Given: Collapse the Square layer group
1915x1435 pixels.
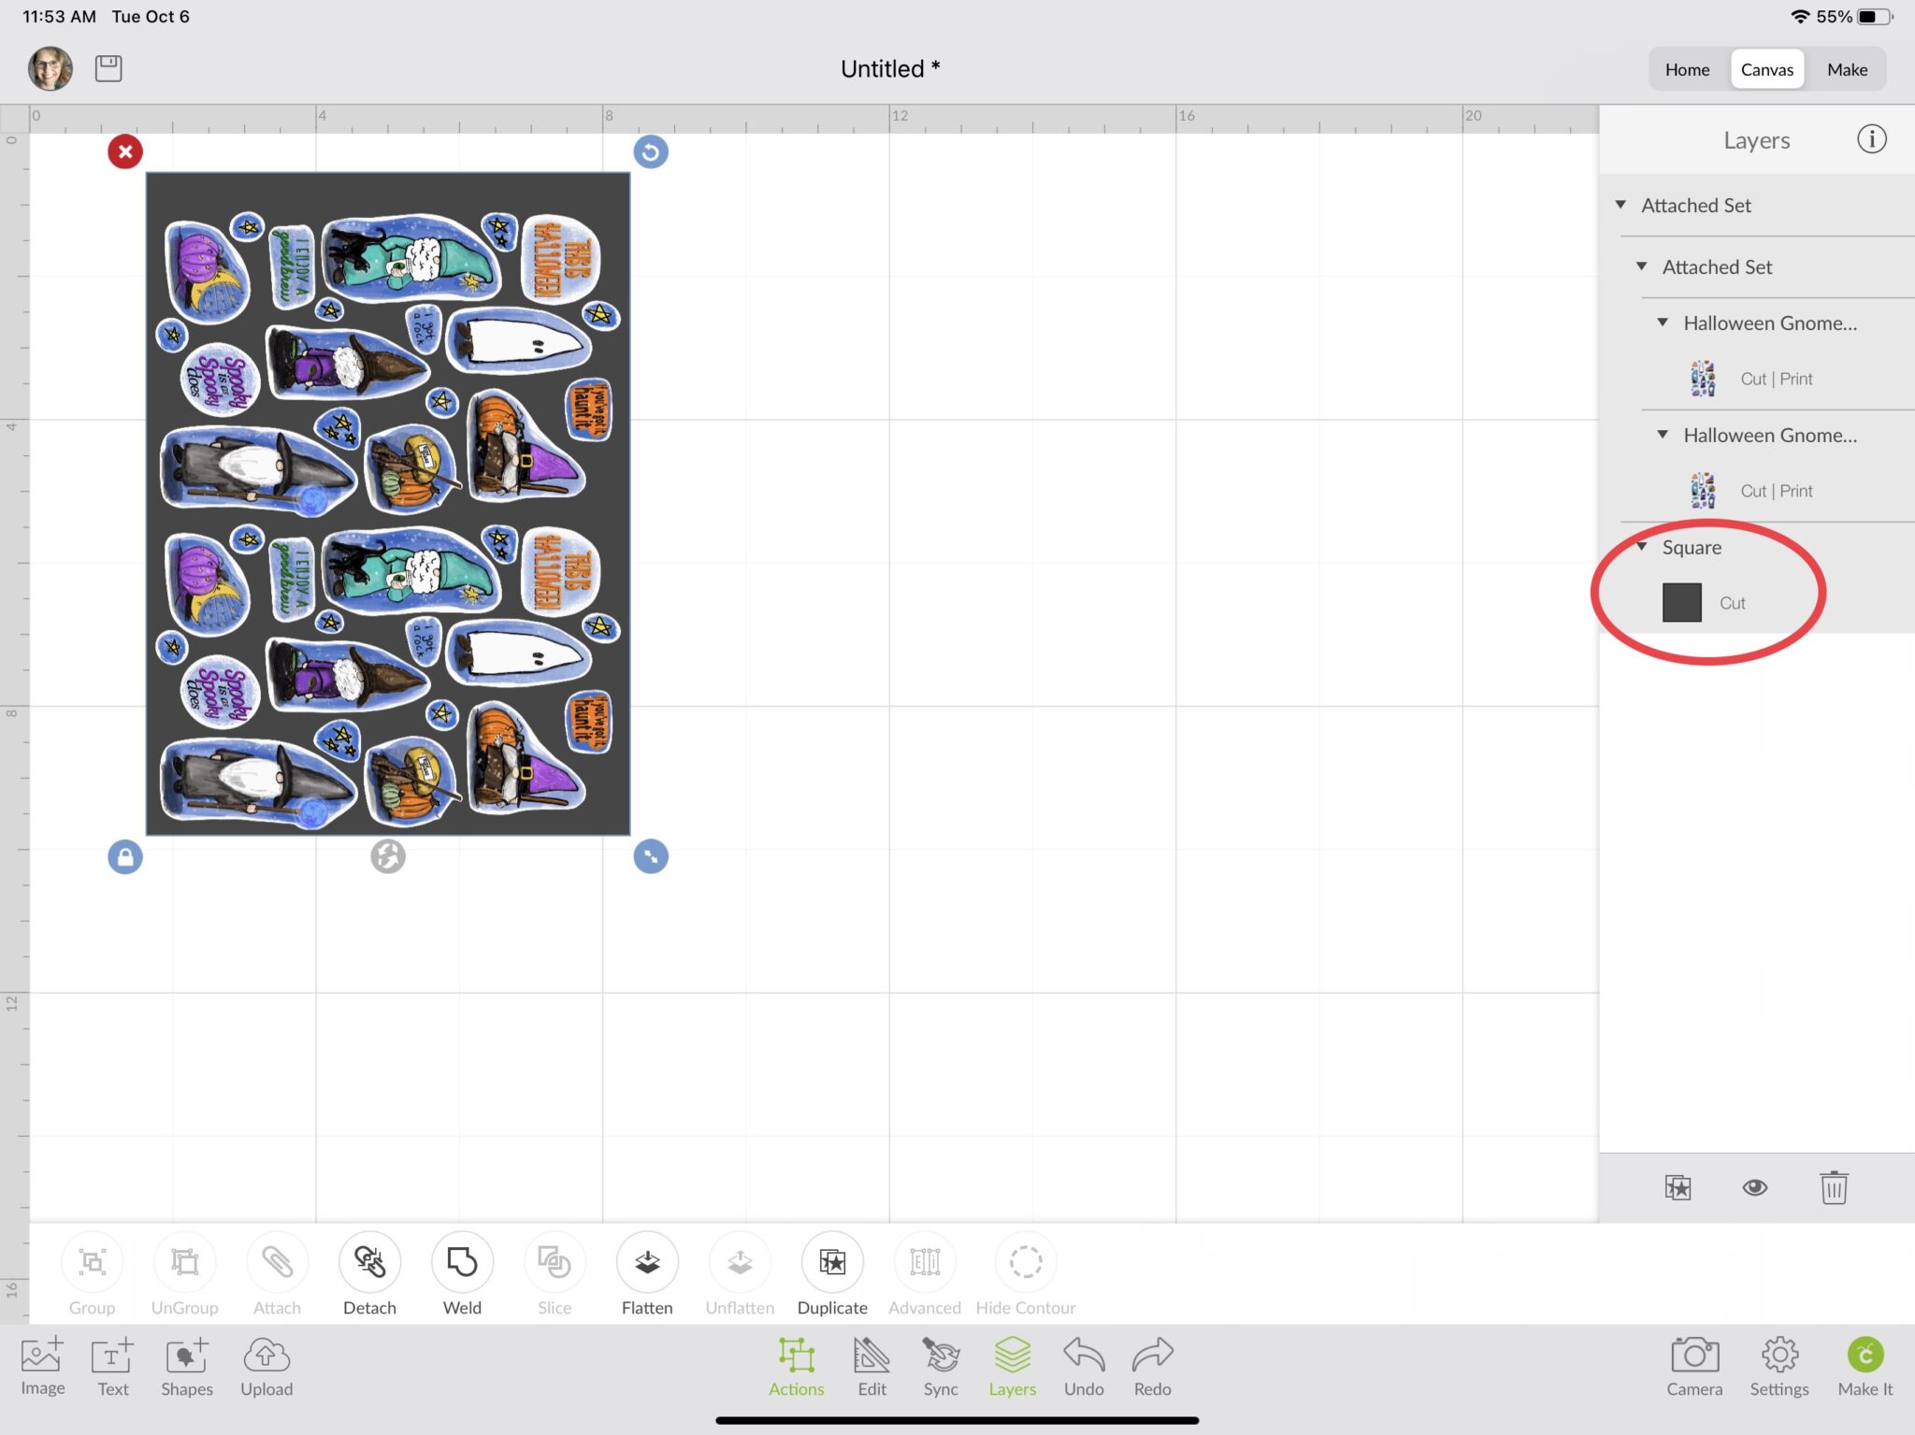Looking at the screenshot, I should tap(1641, 547).
